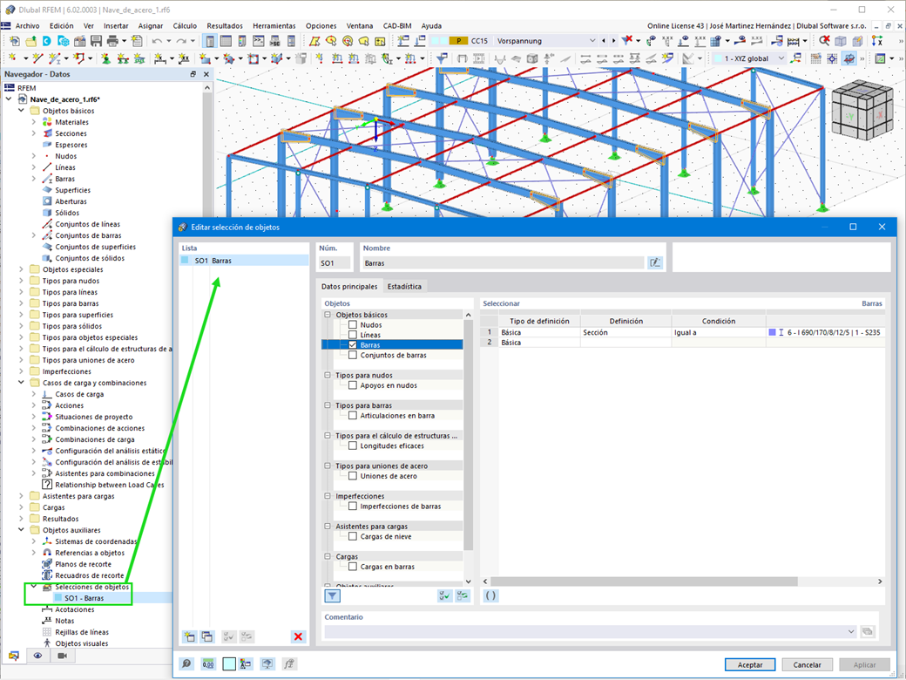Switch to the Estadística tab

tap(404, 286)
